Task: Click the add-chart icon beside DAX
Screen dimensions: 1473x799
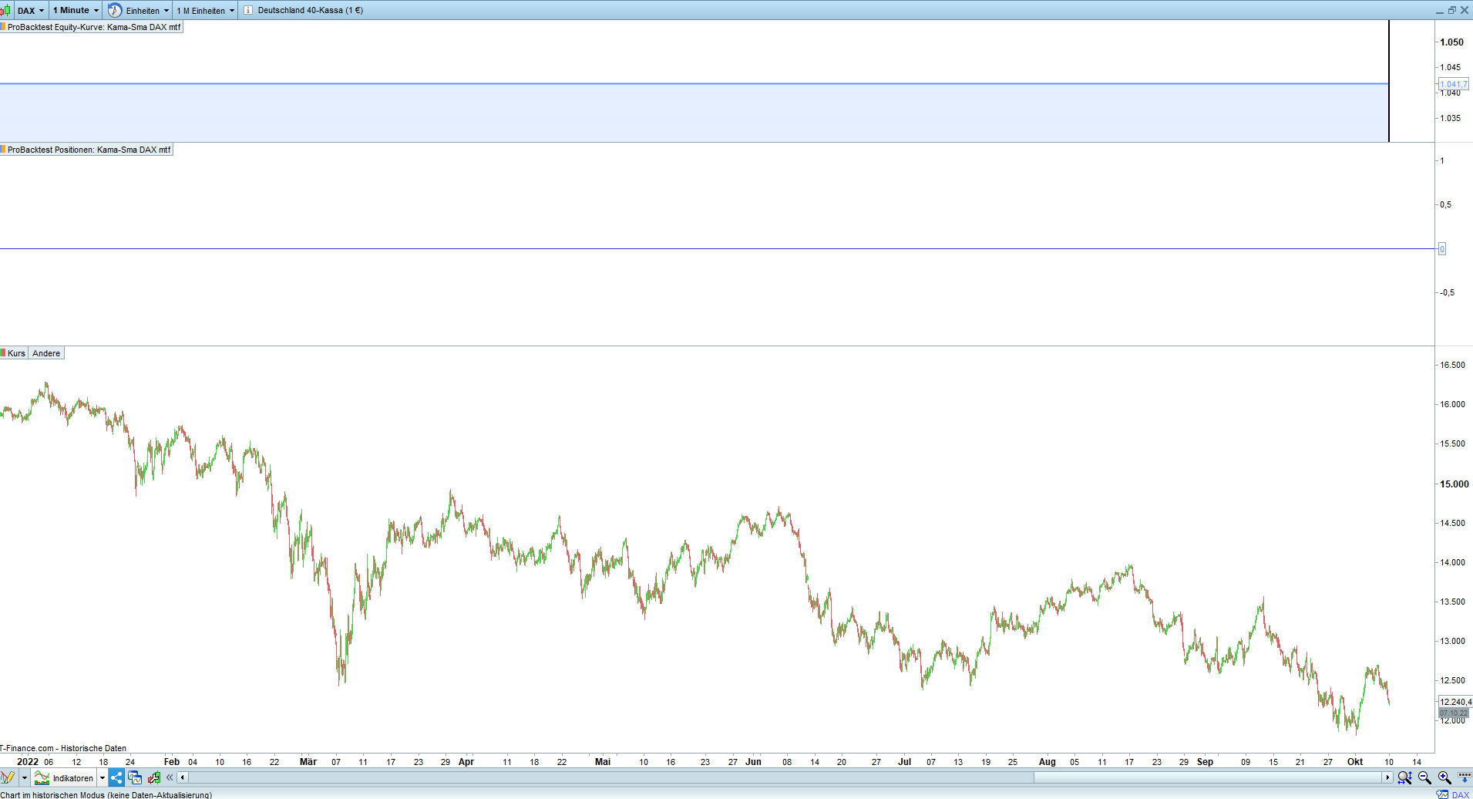Action: (x=1442, y=794)
